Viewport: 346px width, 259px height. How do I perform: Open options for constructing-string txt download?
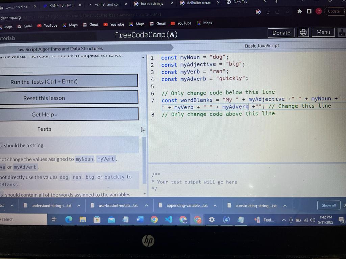click(x=285, y=206)
